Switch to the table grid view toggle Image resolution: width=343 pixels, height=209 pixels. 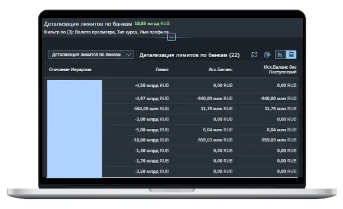[291, 55]
